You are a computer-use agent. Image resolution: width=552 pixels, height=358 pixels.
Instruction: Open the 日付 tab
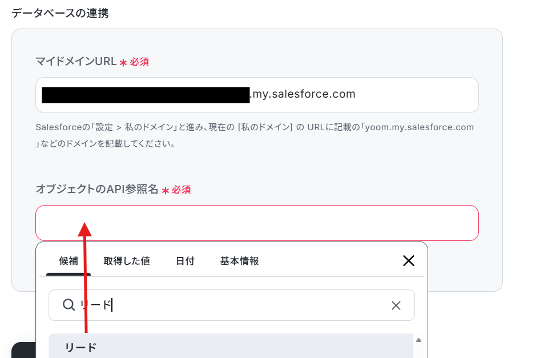tap(185, 261)
